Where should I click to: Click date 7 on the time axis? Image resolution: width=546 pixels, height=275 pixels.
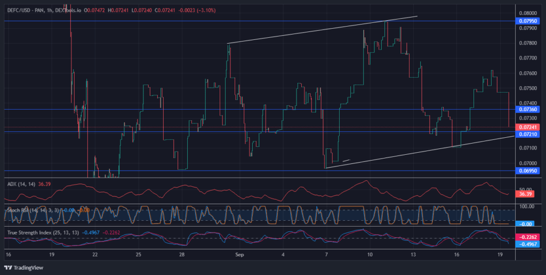[327, 255]
